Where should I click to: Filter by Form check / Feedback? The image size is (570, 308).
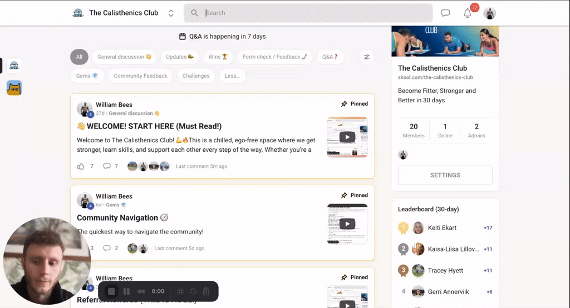click(274, 57)
